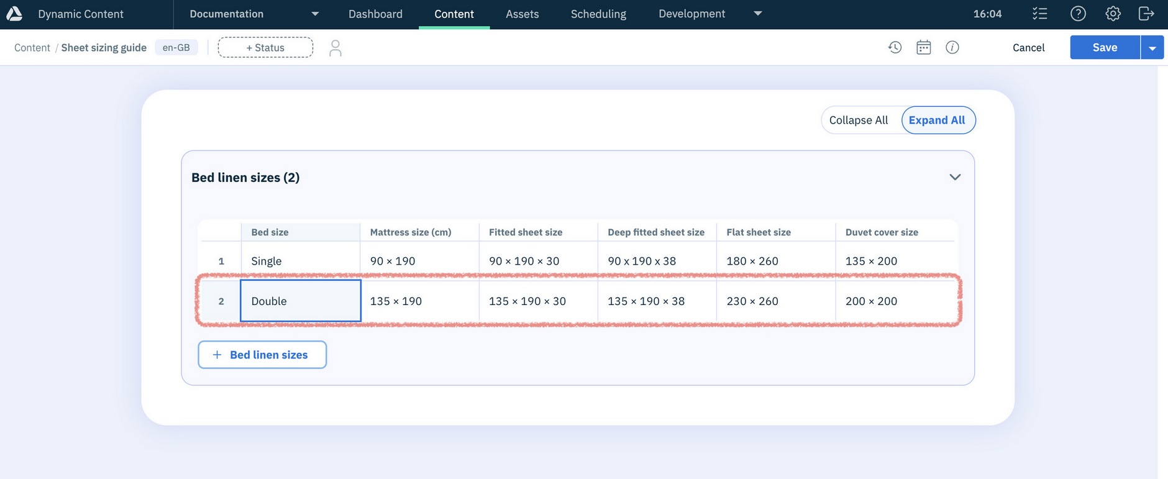Open the Save options dropdown arrow

point(1152,48)
